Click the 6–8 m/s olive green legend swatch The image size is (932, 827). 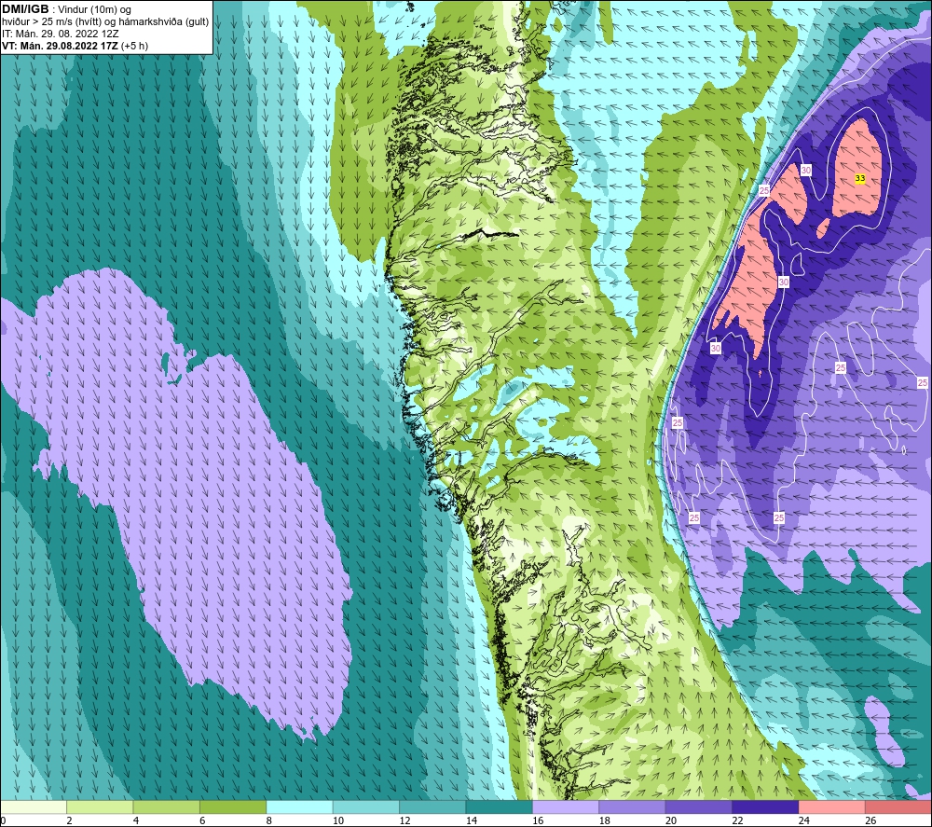pyautogui.click(x=233, y=807)
